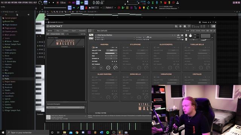
Task: Toggle the Song Bells ON switch
Action: pos(124,77)
